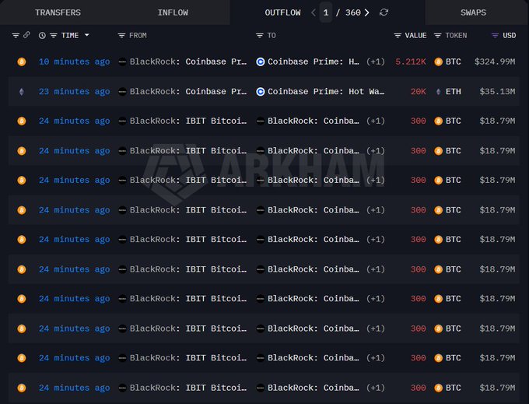The image size is (529, 404).
Task: Select the $35.13M USD amount
Action: coord(498,92)
